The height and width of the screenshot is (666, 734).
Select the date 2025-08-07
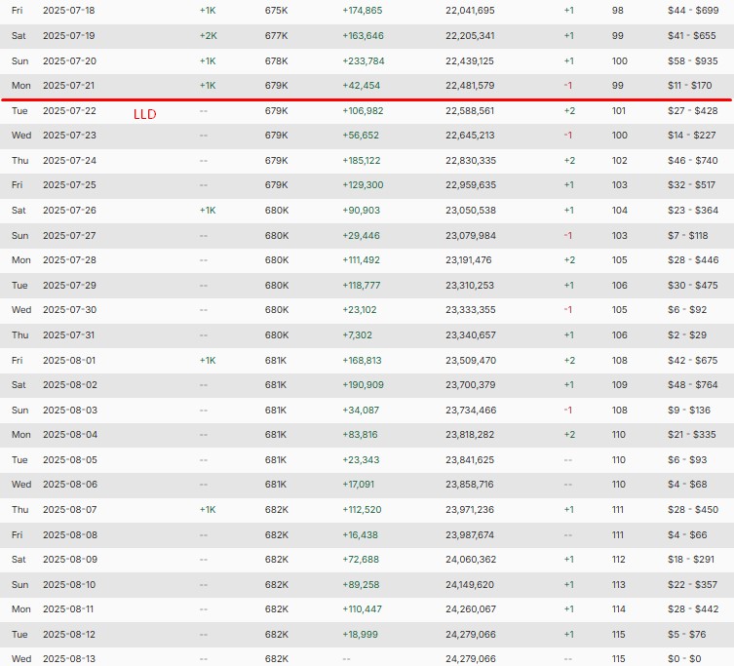[70, 509]
